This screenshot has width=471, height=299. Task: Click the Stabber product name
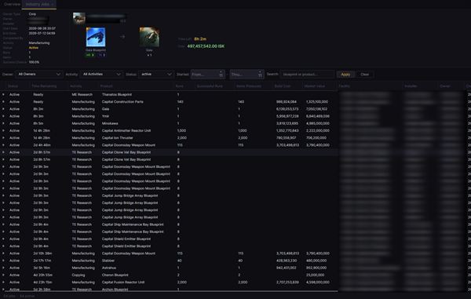(x=108, y=261)
